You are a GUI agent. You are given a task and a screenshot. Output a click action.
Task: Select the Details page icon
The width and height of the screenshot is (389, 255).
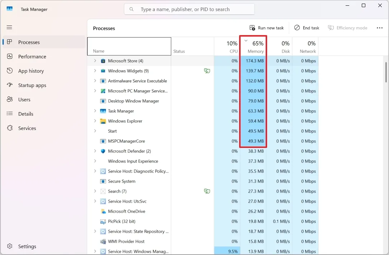point(9,114)
